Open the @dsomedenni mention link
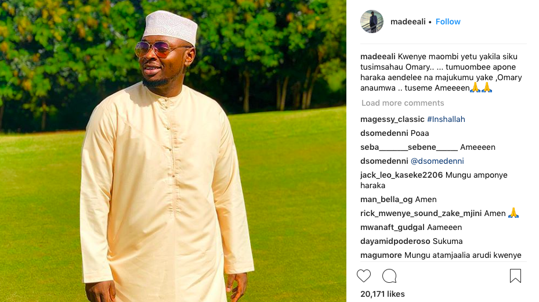 click(x=437, y=161)
